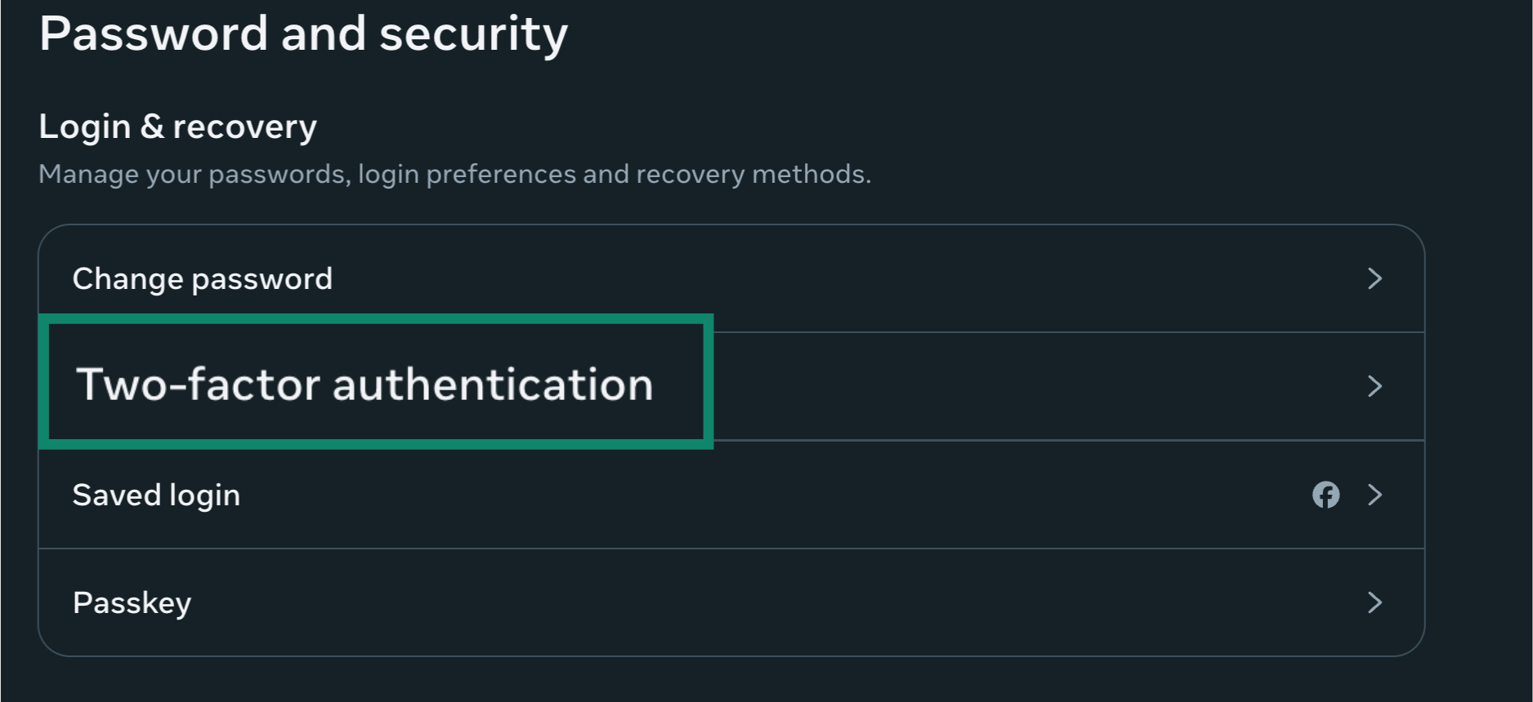Screen dimensions: 1533x702
Task: Click blank space in the Change password row
Action: coord(817,278)
